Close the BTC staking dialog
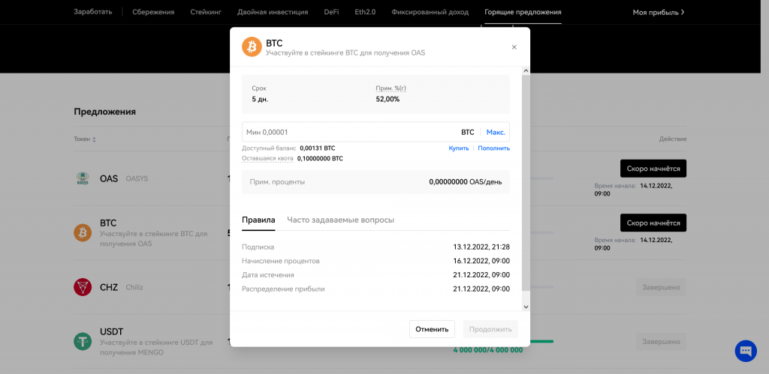769x374 pixels. 514,47
